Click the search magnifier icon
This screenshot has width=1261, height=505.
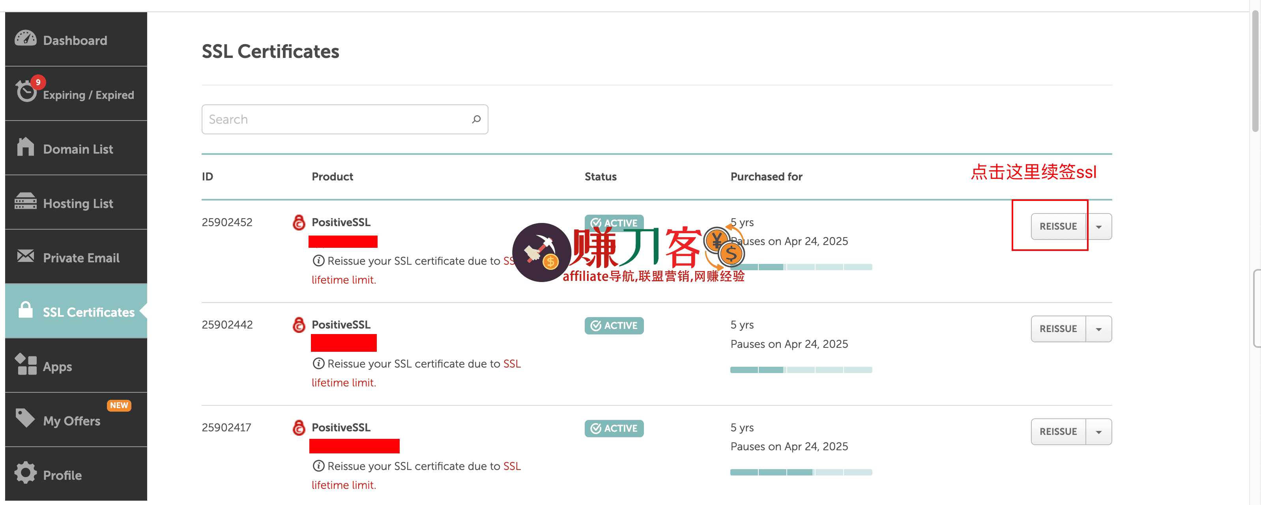475,119
